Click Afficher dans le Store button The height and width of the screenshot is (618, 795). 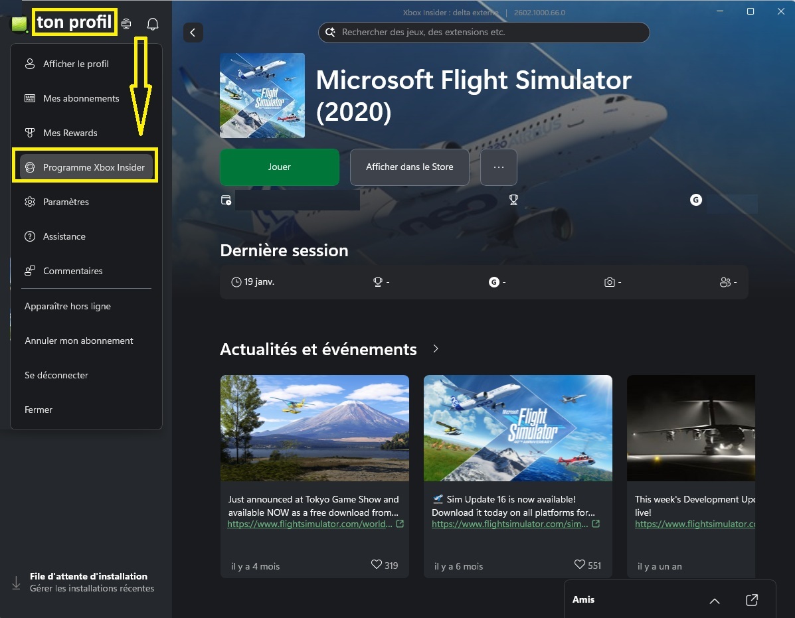point(409,167)
